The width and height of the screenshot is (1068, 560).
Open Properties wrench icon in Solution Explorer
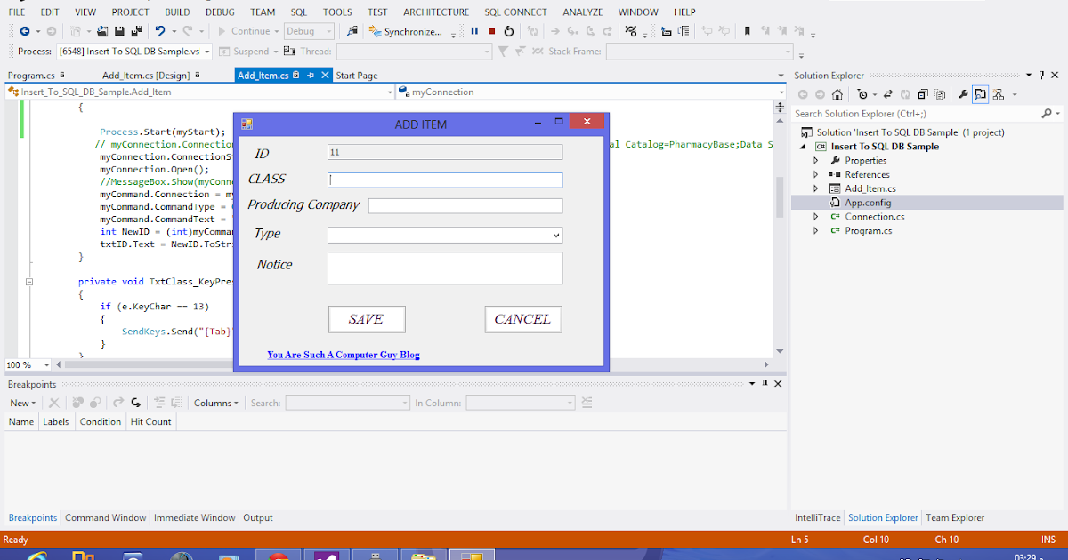pyautogui.click(x=963, y=94)
